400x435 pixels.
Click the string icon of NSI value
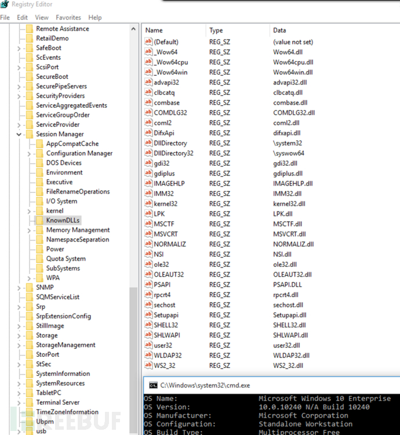point(148,254)
